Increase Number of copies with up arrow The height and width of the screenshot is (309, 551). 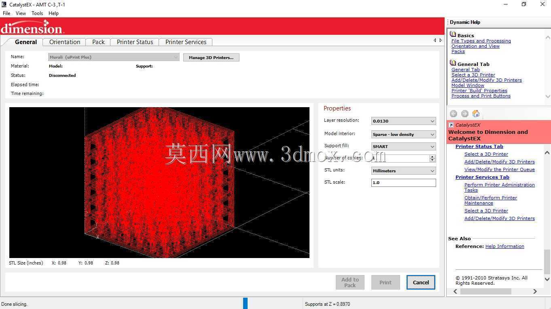[x=432, y=157]
